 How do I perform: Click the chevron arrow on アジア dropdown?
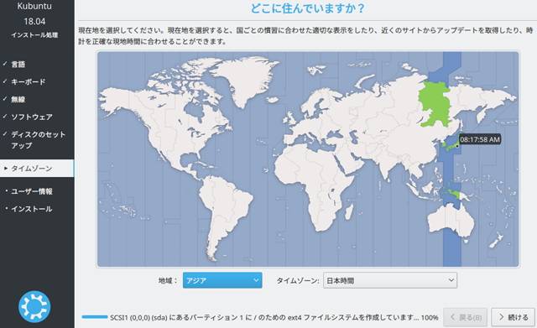[x=256, y=280]
